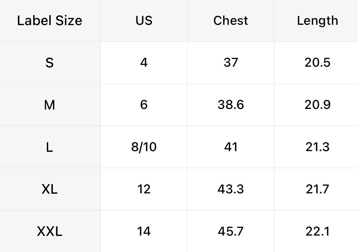Select the US size 14 cell
The image size is (358, 252).
[144, 232]
